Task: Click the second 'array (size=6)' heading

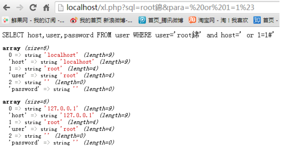Action: tap(26, 102)
